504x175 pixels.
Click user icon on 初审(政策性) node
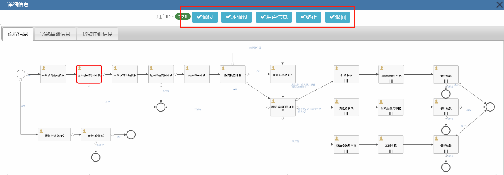[85, 131]
